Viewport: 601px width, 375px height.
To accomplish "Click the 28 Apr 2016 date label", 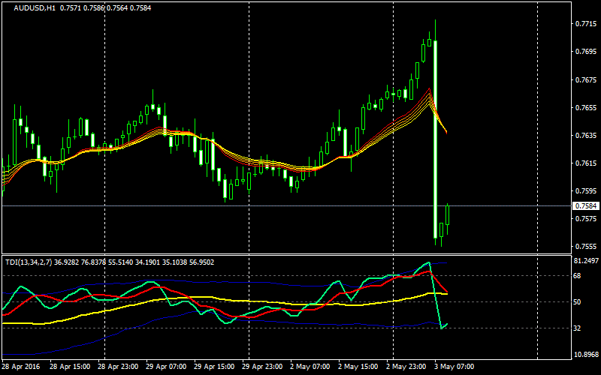I will [21, 367].
